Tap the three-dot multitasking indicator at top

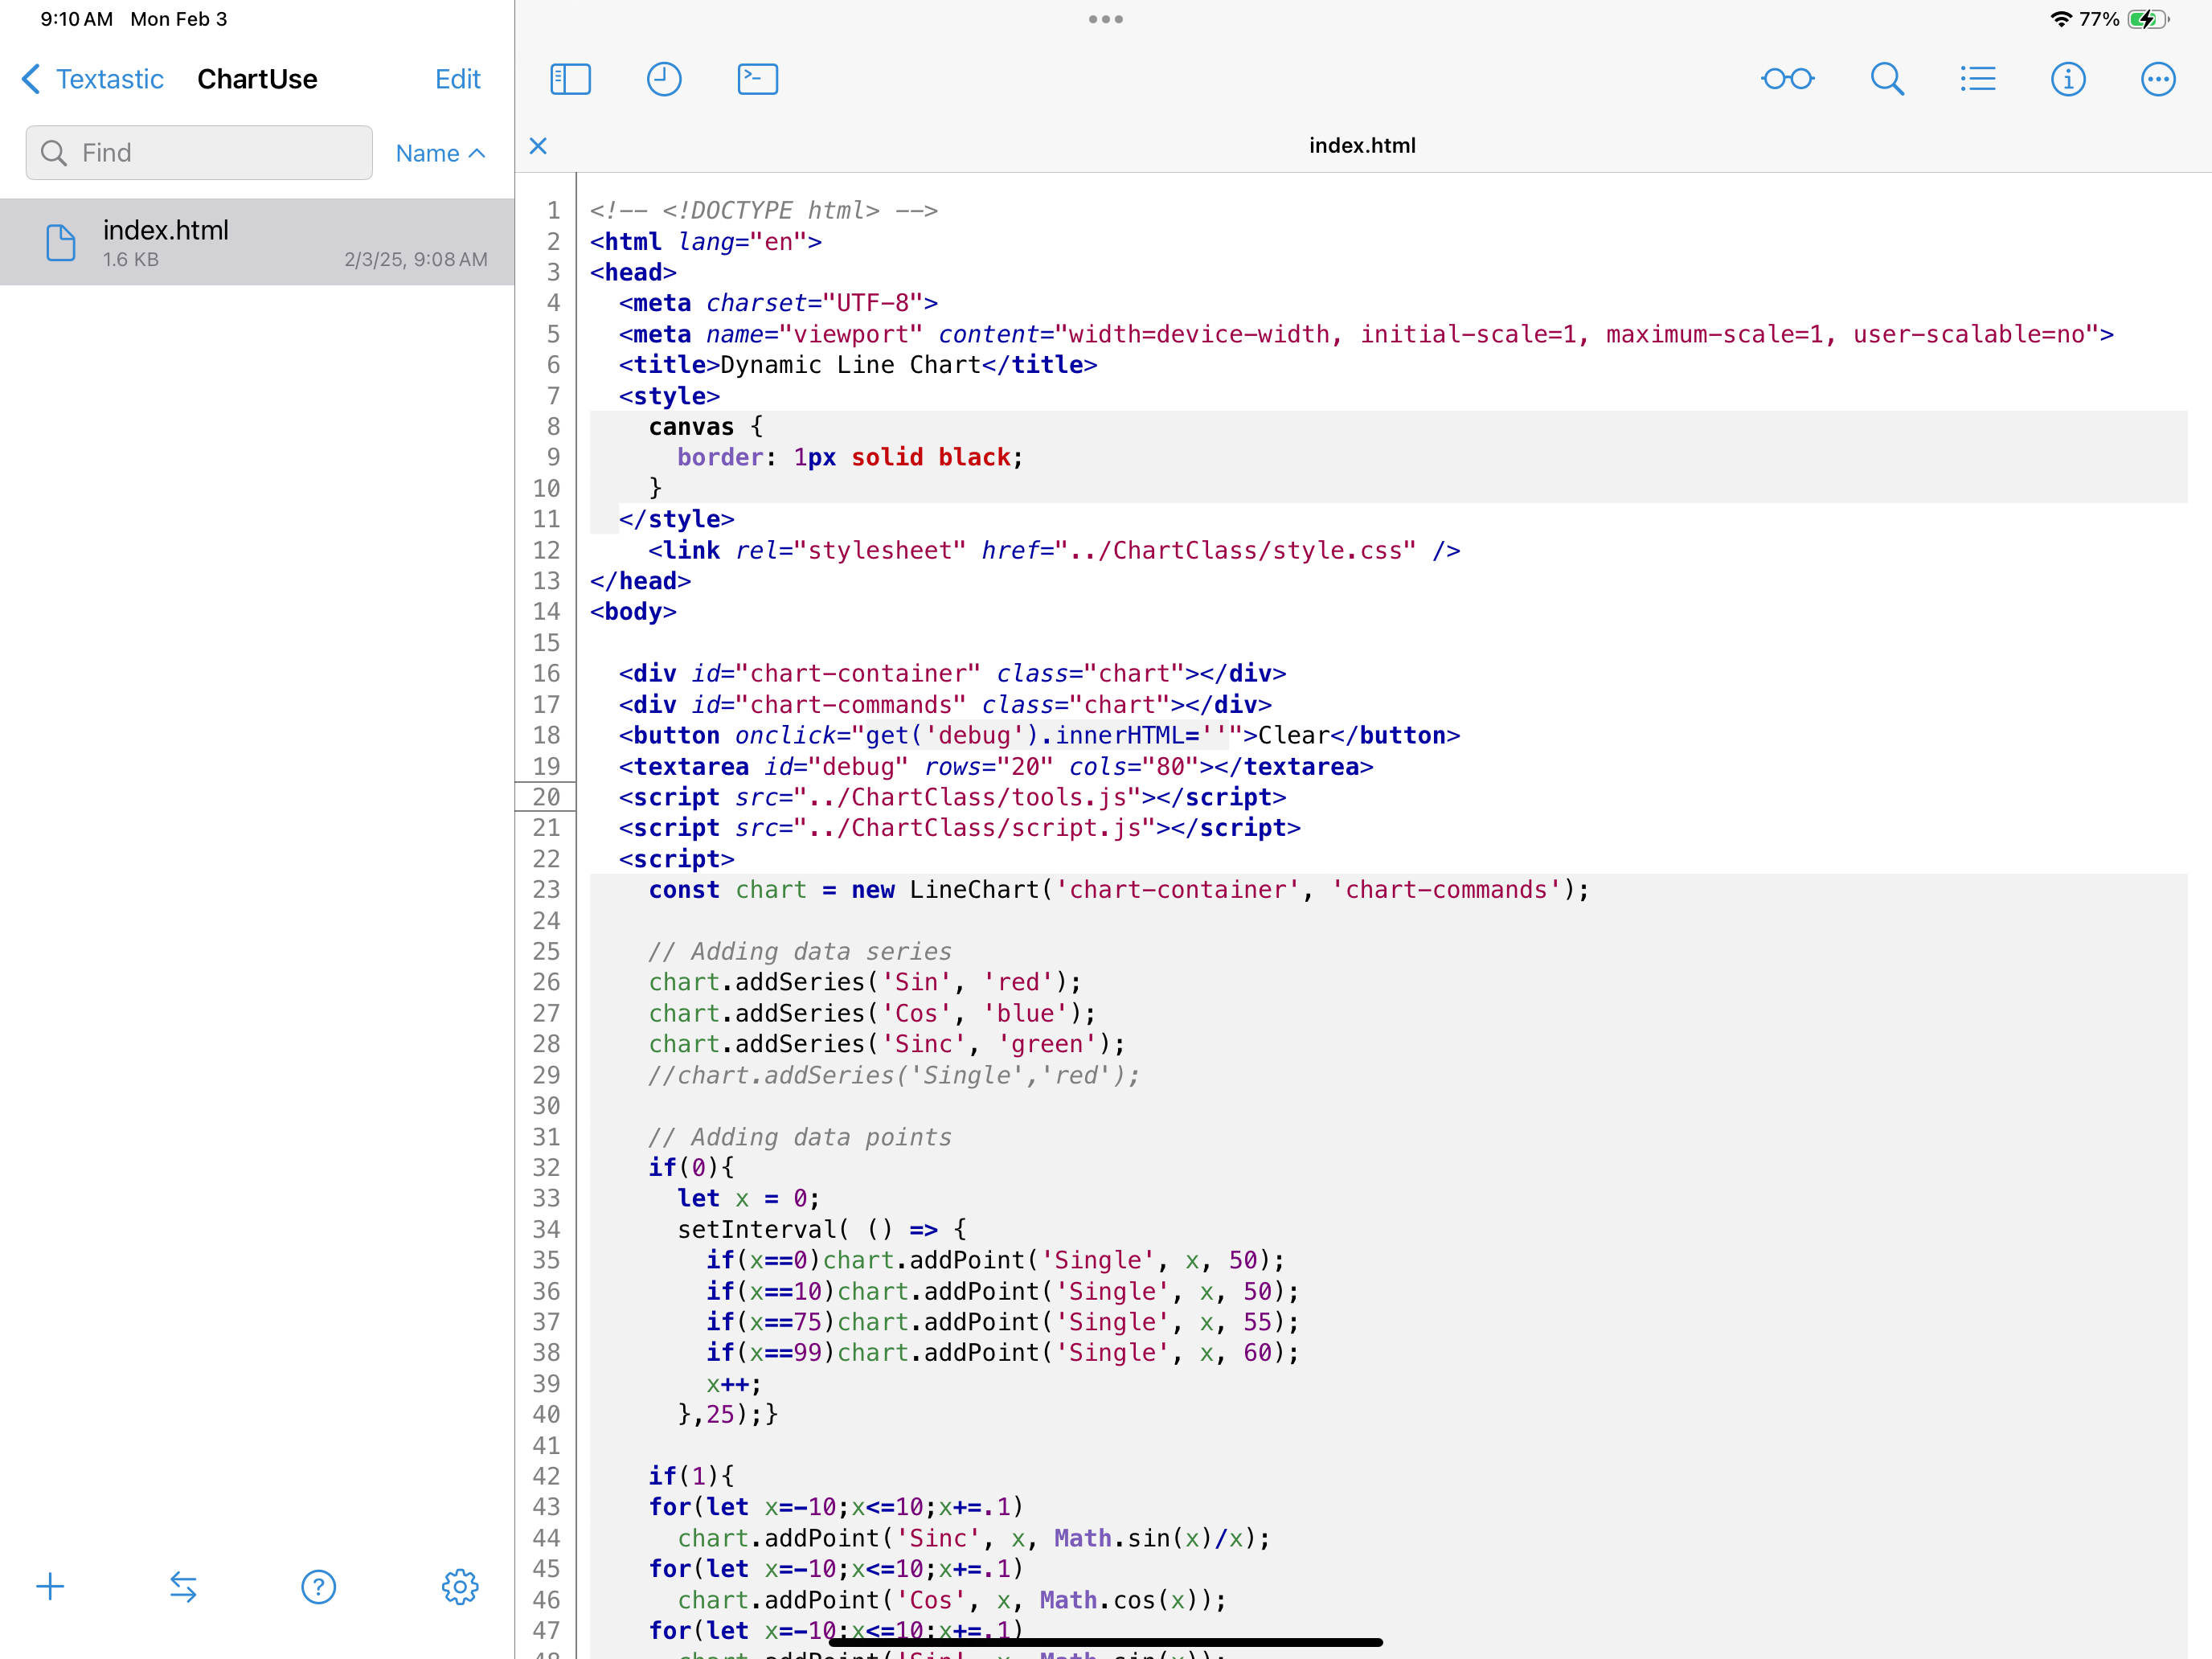pyautogui.click(x=1106, y=19)
